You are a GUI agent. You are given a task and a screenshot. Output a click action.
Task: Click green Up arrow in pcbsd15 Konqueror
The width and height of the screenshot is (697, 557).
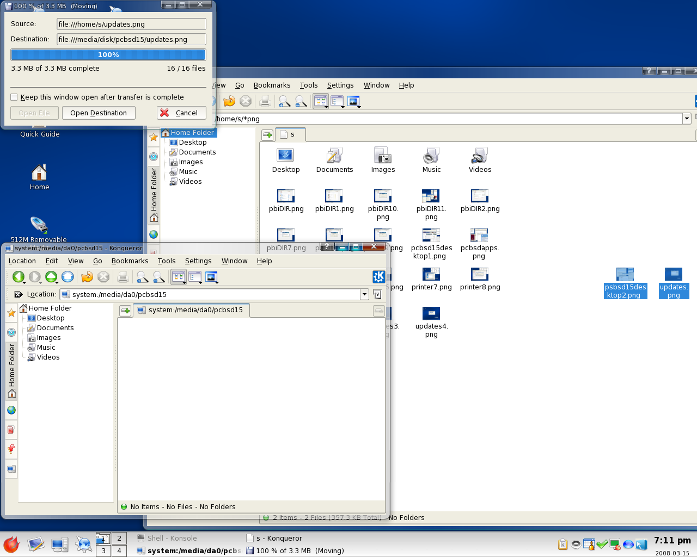pos(51,277)
